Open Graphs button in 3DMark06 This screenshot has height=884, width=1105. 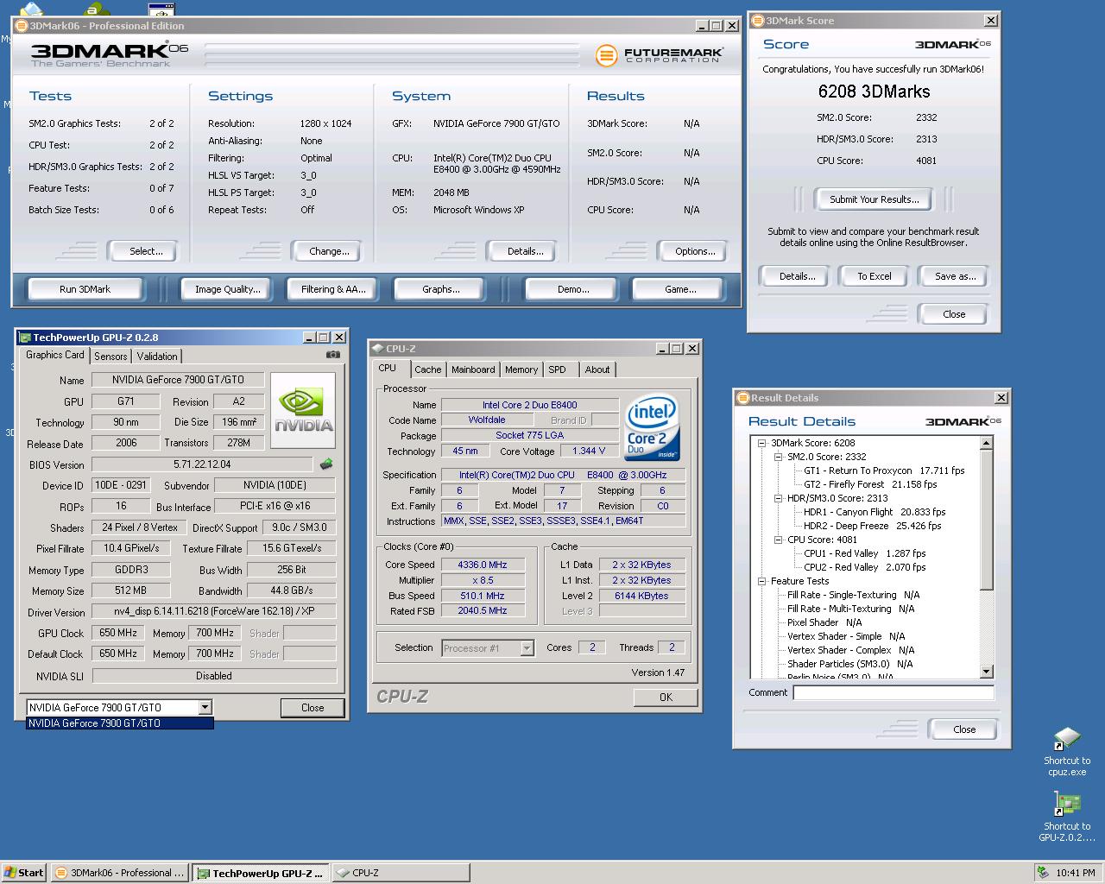tap(440, 289)
